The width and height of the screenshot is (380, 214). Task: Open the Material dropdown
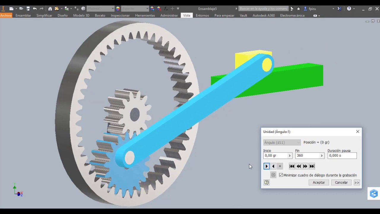(x=101, y=9)
